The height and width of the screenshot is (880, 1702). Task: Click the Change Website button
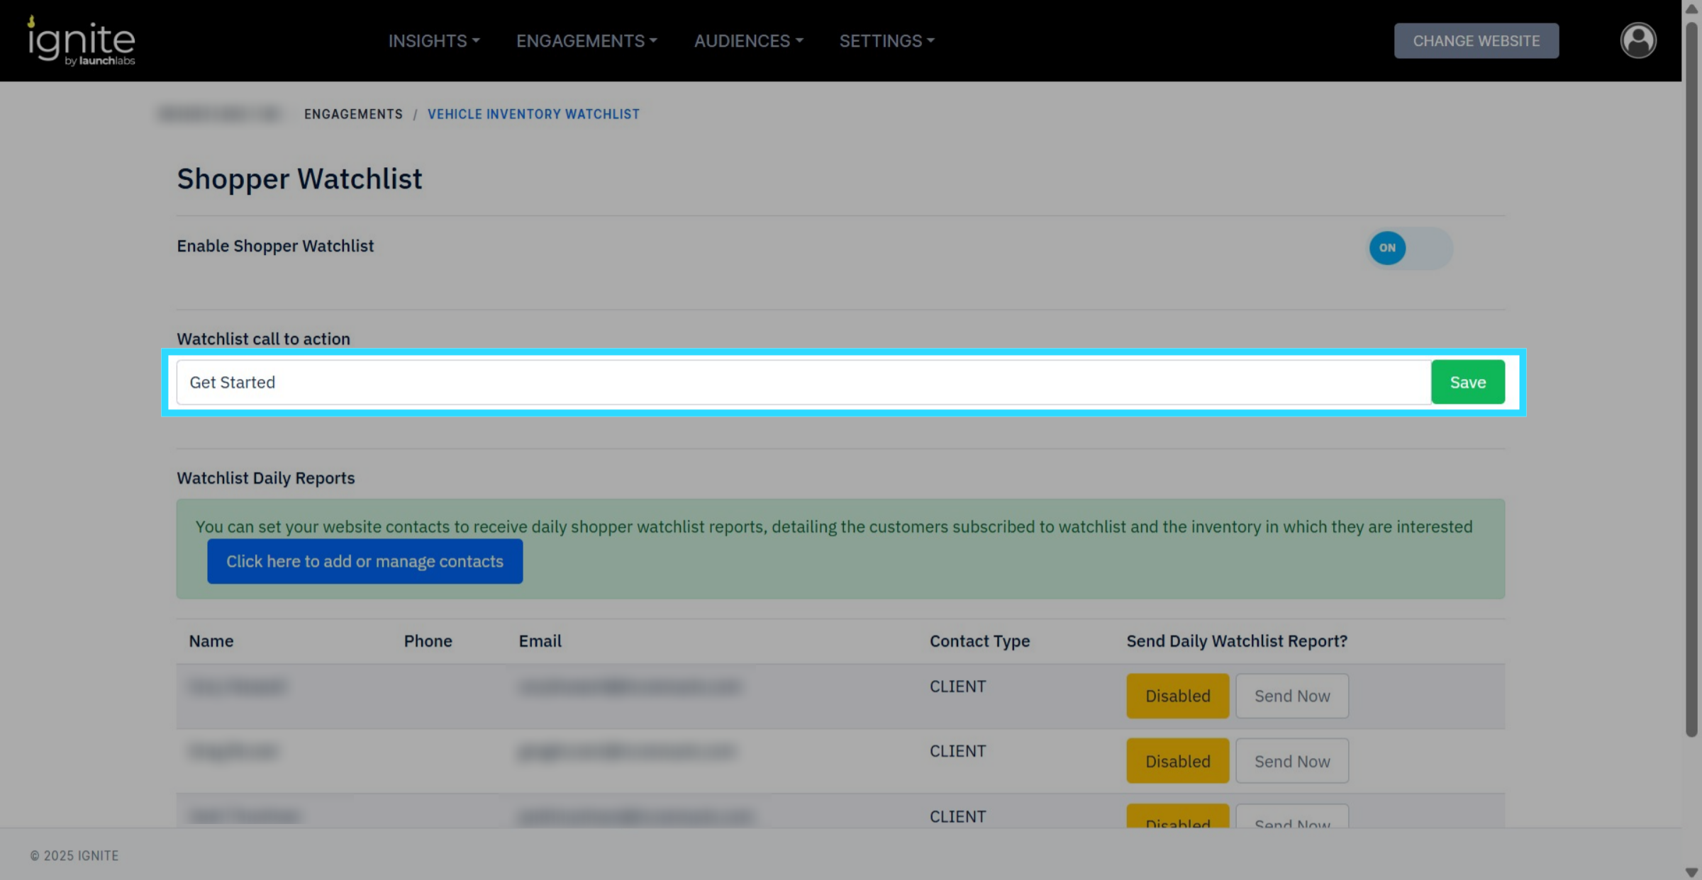pyautogui.click(x=1476, y=41)
